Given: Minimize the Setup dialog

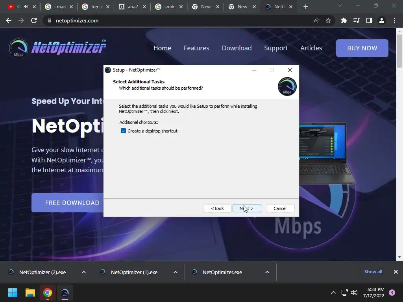Looking at the screenshot, I should pyautogui.click(x=254, y=70).
